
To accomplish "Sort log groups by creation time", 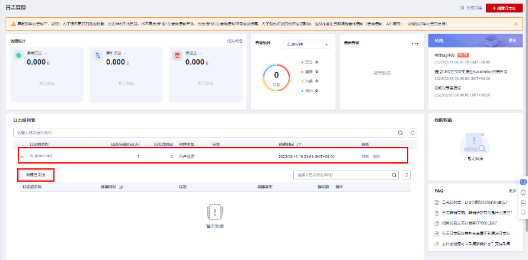I will [x=299, y=144].
